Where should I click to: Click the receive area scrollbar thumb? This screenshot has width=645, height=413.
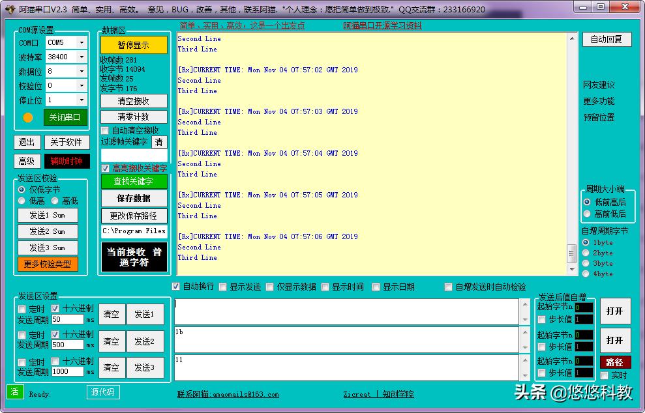coord(572,253)
